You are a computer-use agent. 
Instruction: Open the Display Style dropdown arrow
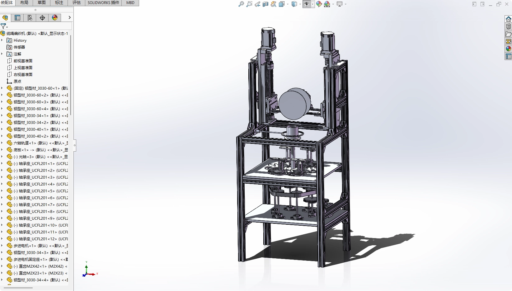pyautogui.click(x=300, y=4)
